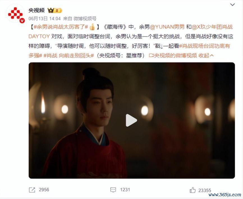Open hashtag #肖战现场台词功底有多强#

pos(129,51)
